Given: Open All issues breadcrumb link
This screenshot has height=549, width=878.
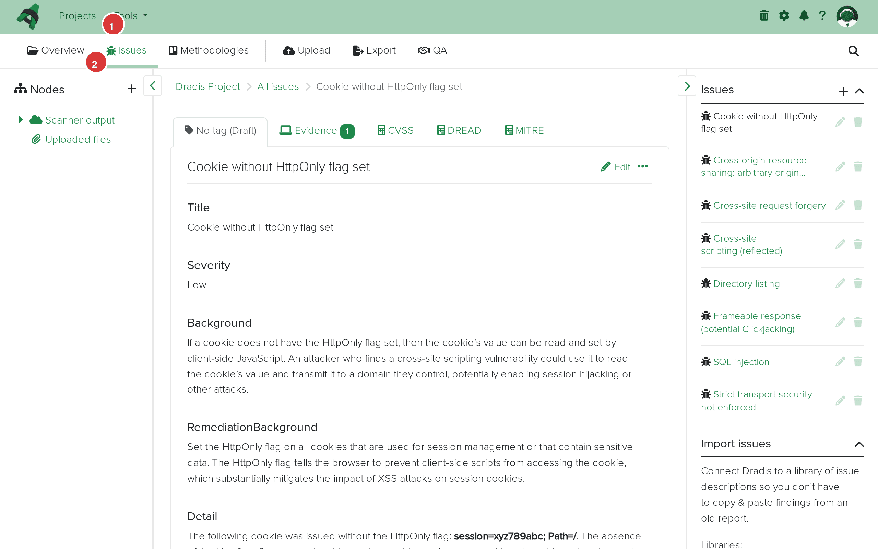Looking at the screenshot, I should (x=278, y=87).
